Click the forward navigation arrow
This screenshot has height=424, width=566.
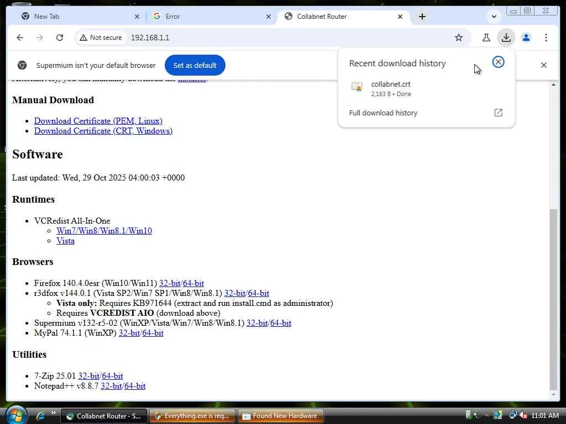(x=40, y=38)
